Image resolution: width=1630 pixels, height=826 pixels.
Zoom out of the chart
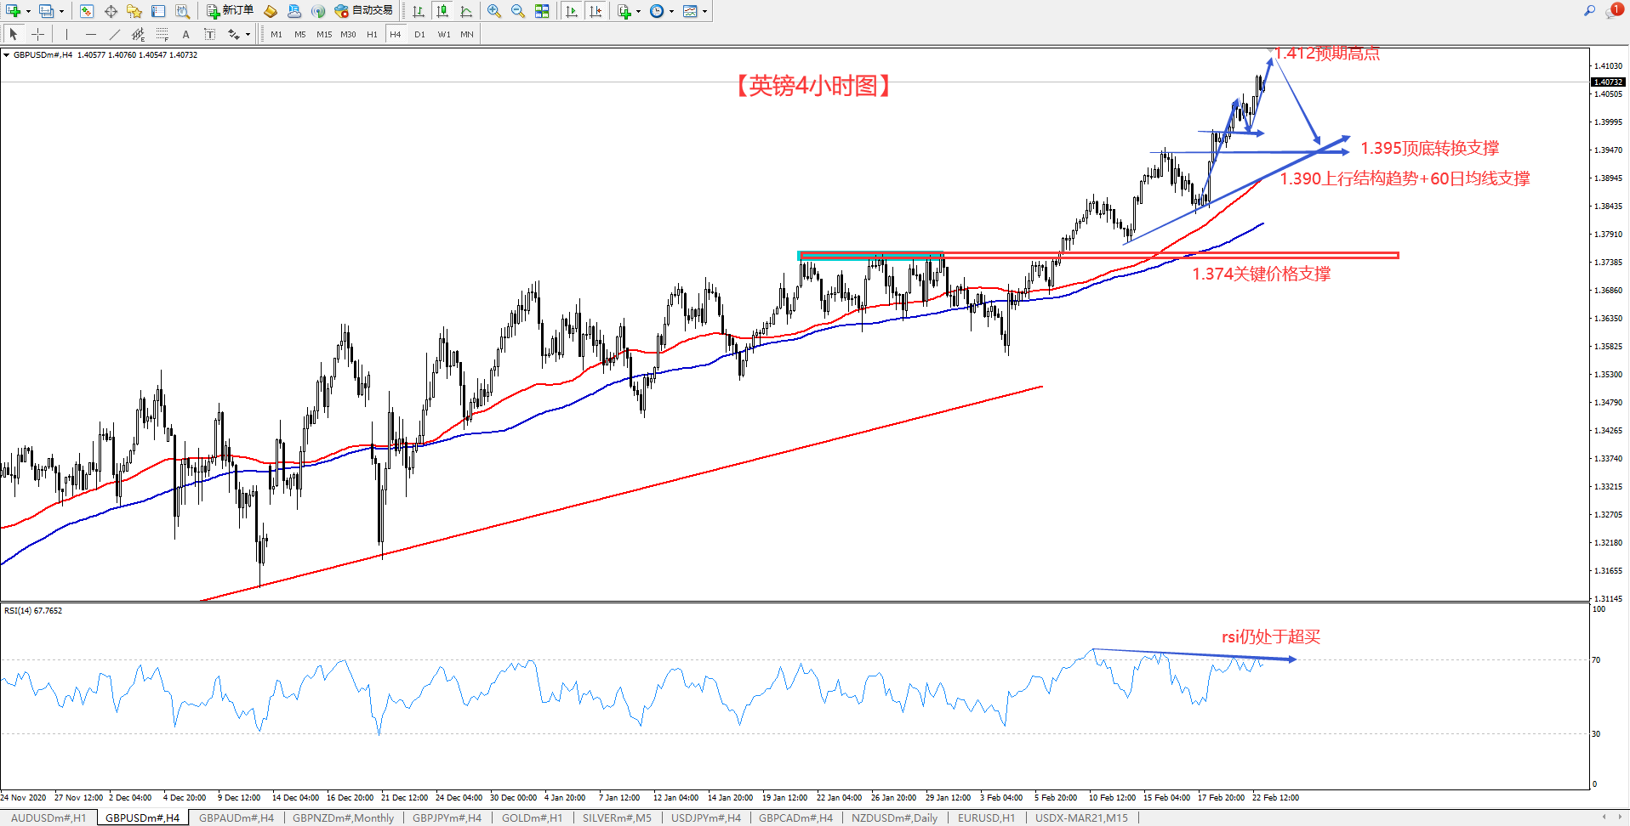coord(518,11)
